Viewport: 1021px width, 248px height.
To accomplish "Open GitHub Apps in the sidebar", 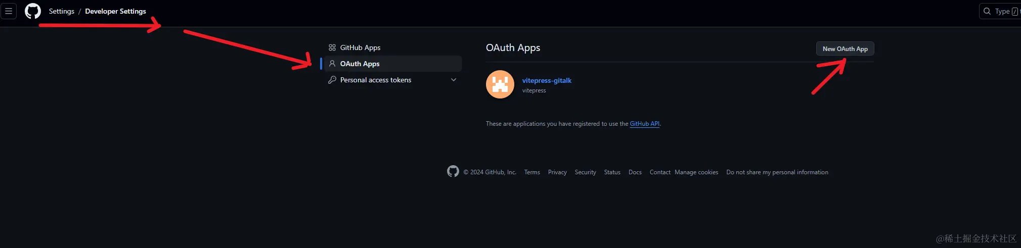I will tap(360, 47).
